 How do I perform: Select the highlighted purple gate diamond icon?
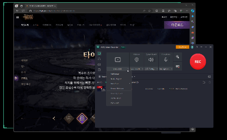(82, 118)
